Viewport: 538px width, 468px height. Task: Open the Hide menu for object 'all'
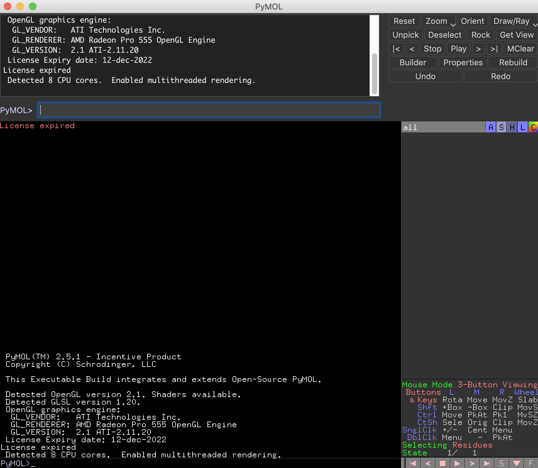coord(512,127)
